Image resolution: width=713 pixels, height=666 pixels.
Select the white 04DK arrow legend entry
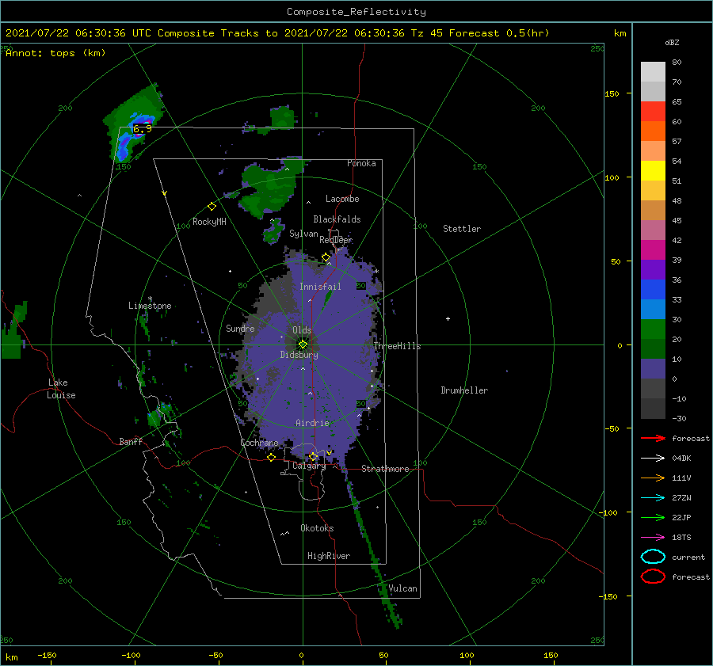click(653, 458)
